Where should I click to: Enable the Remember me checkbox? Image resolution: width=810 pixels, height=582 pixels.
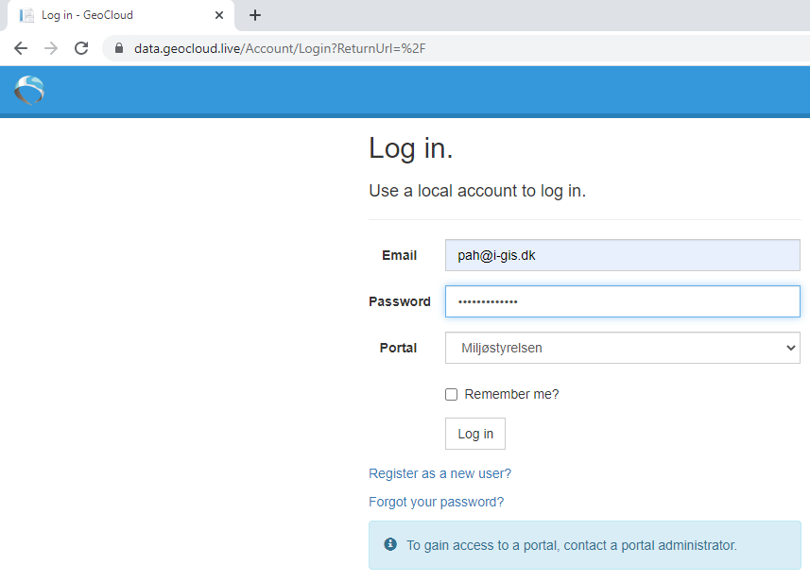pos(452,394)
